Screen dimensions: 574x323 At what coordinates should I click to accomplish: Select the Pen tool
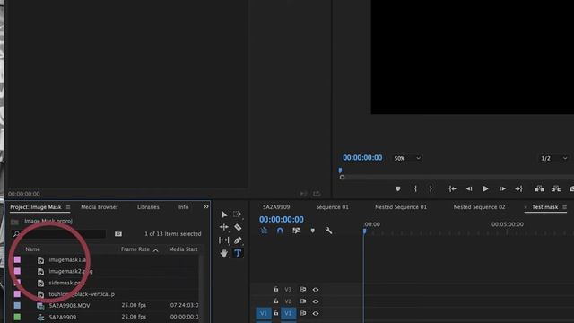click(x=238, y=240)
